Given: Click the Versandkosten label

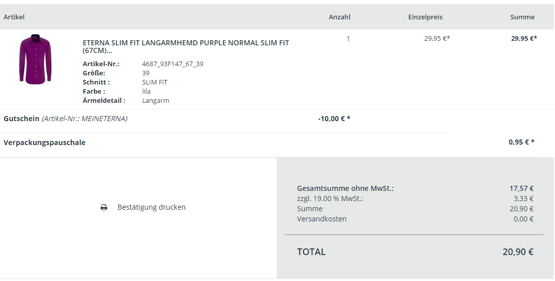Looking at the screenshot, I should [322, 219].
